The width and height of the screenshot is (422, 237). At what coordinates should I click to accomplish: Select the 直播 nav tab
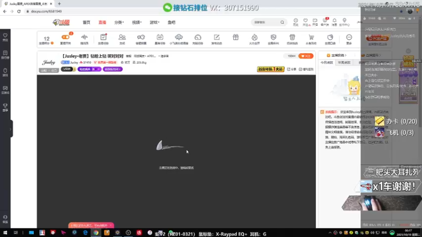102,22
